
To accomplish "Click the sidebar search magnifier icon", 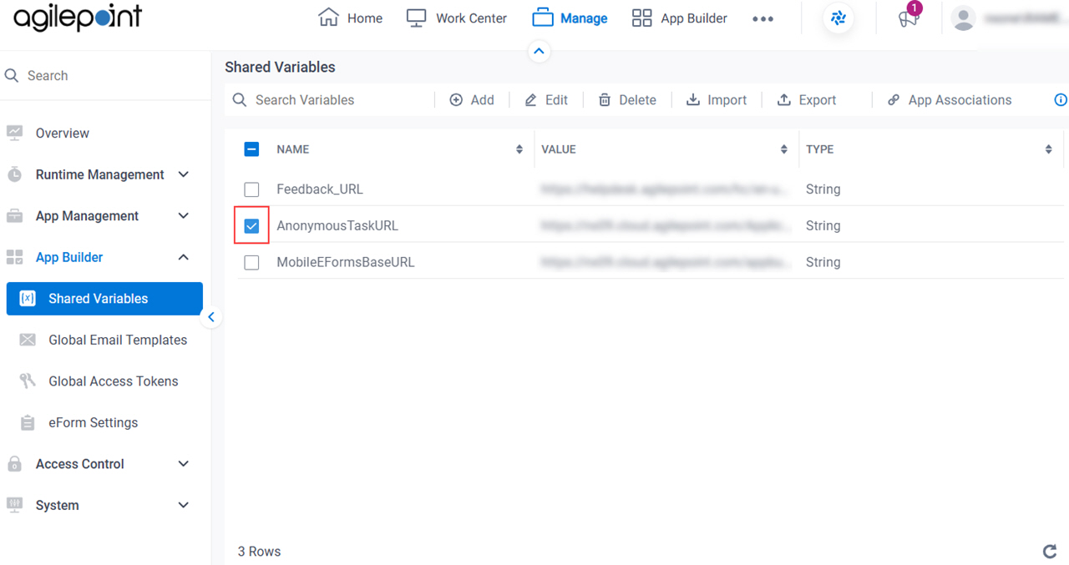I will point(12,75).
